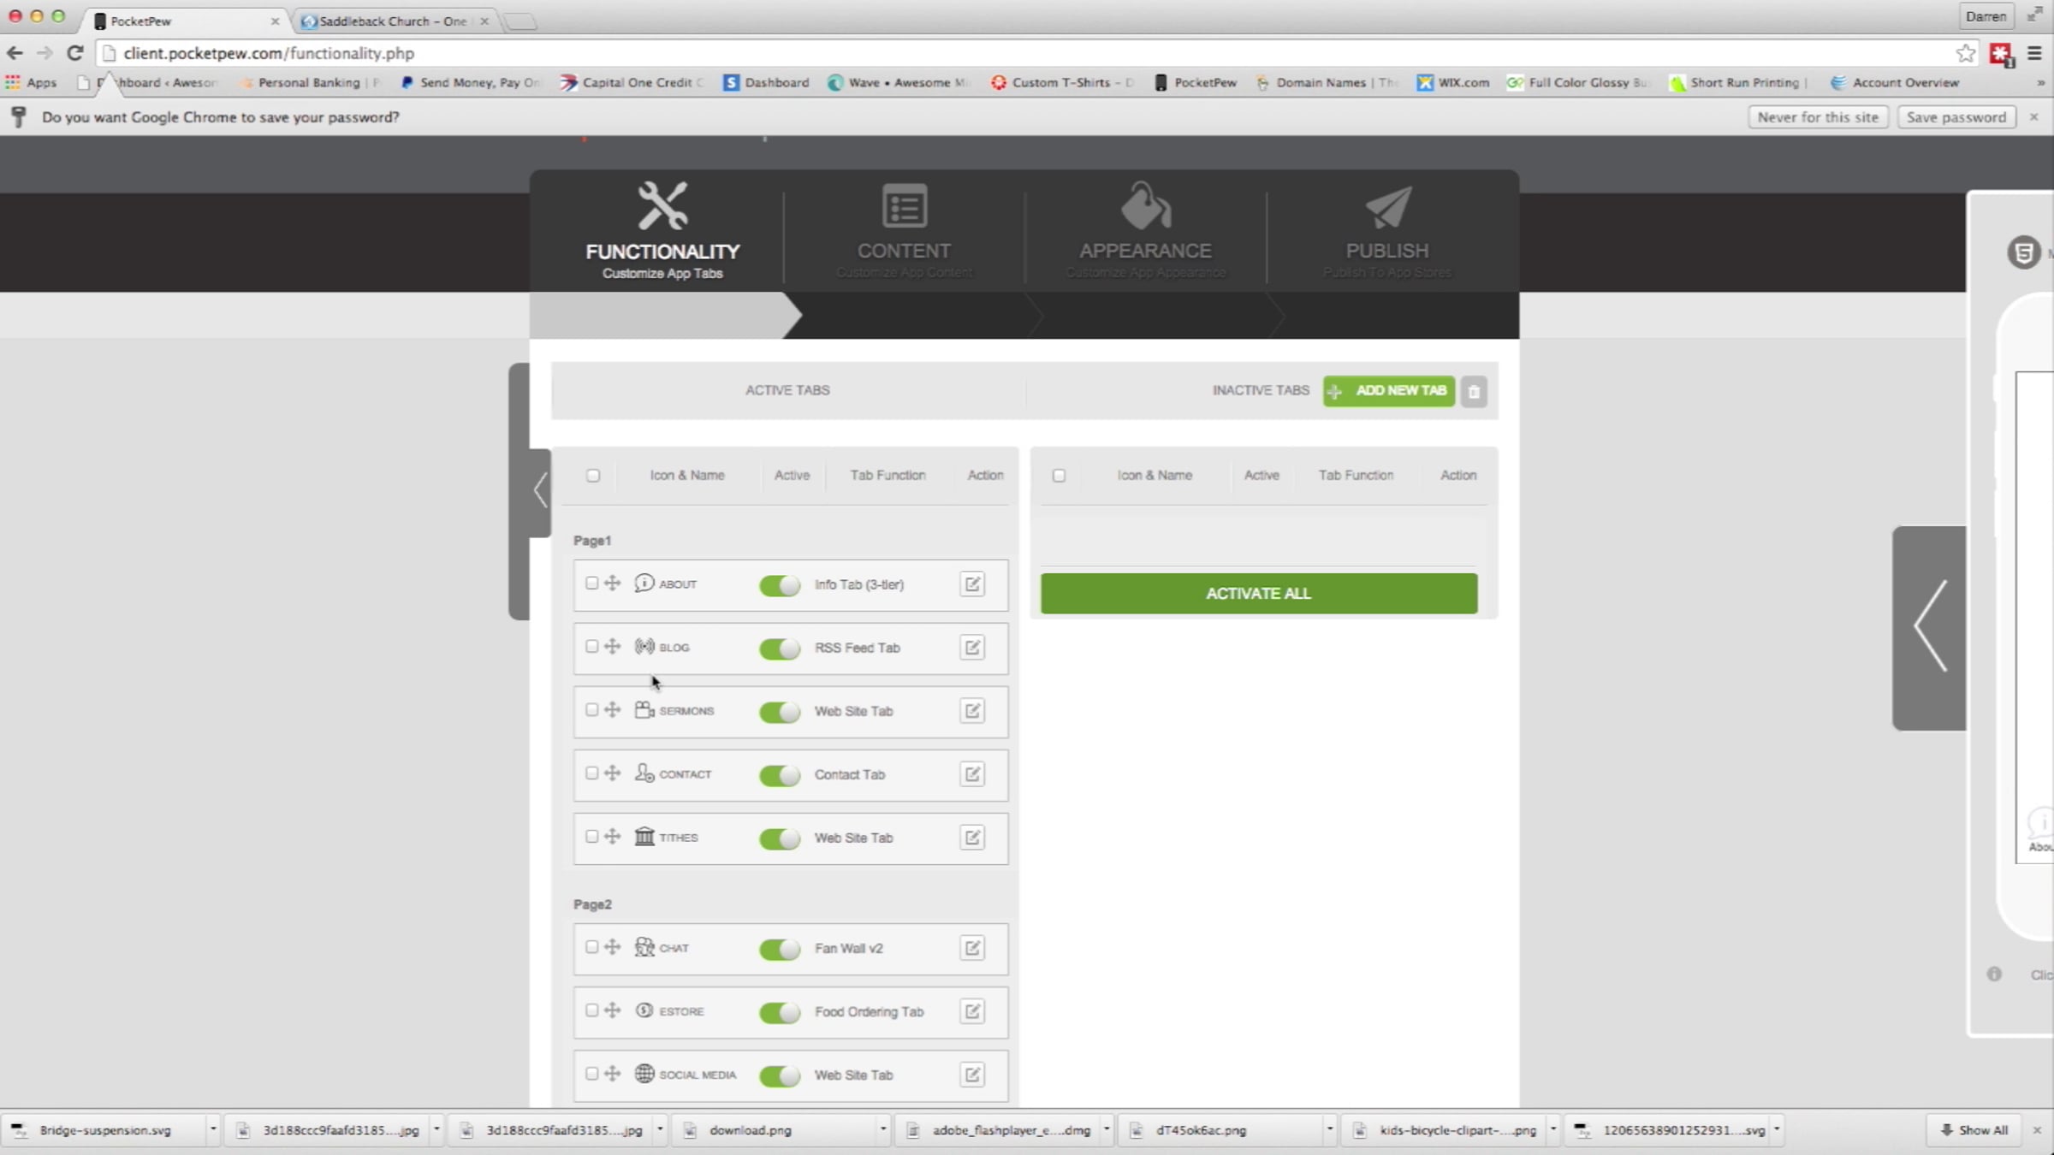This screenshot has height=1155, width=2054.
Task: Expand the right preview panel arrow
Action: [1930, 627]
